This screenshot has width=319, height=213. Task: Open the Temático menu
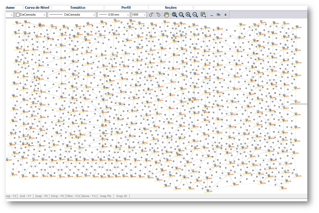pyautogui.click(x=78, y=8)
